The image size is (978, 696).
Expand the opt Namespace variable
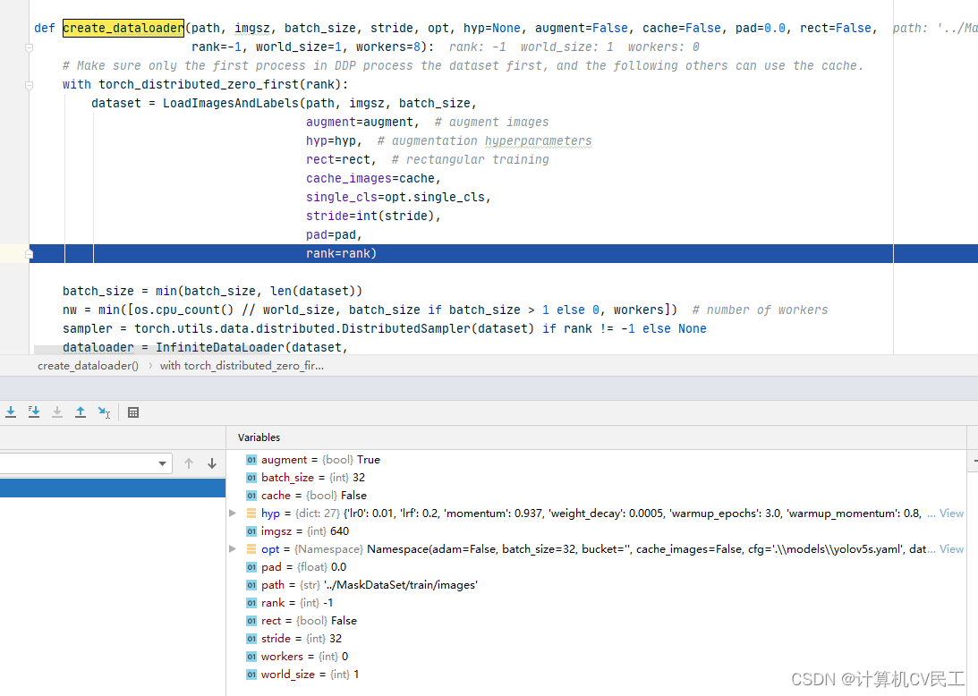[233, 548]
